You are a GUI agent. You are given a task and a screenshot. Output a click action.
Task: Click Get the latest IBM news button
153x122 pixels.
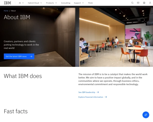pos(19,56)
